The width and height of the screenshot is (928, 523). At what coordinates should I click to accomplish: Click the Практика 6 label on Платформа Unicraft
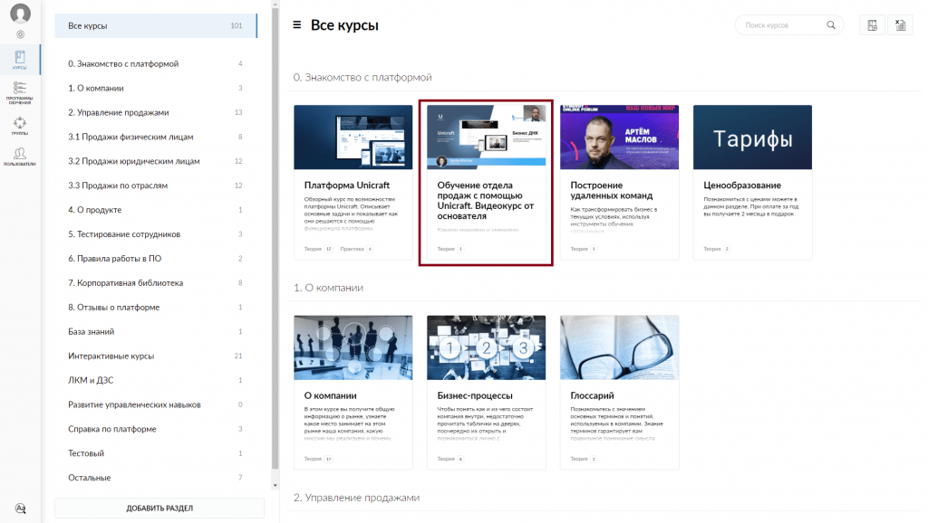coord(356,249)
